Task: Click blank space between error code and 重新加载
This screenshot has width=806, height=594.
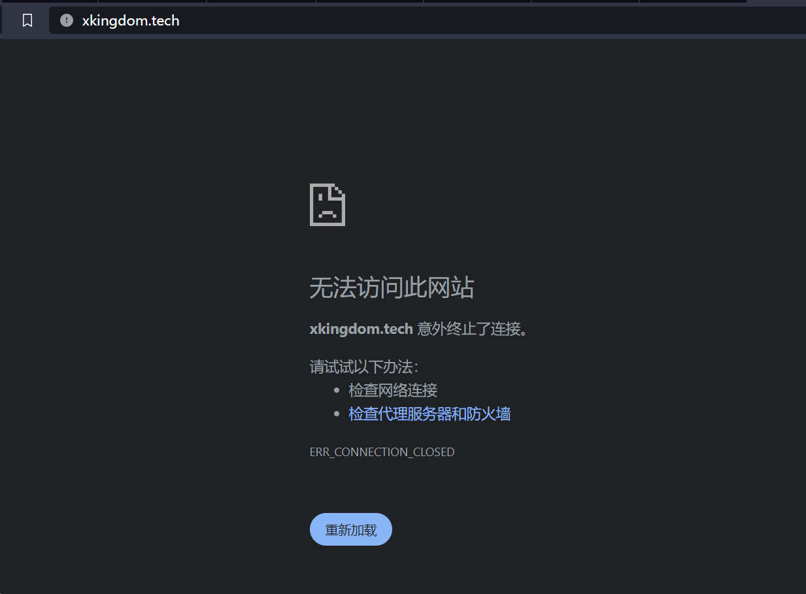Action: point(382,485)
